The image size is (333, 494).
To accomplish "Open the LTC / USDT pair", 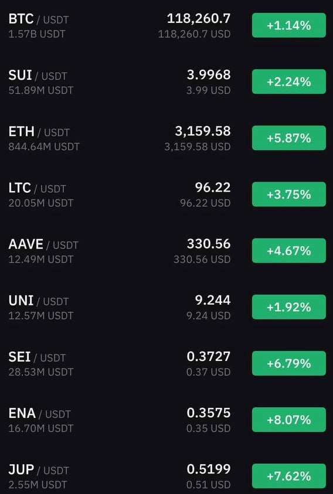I will click(167, 195).
